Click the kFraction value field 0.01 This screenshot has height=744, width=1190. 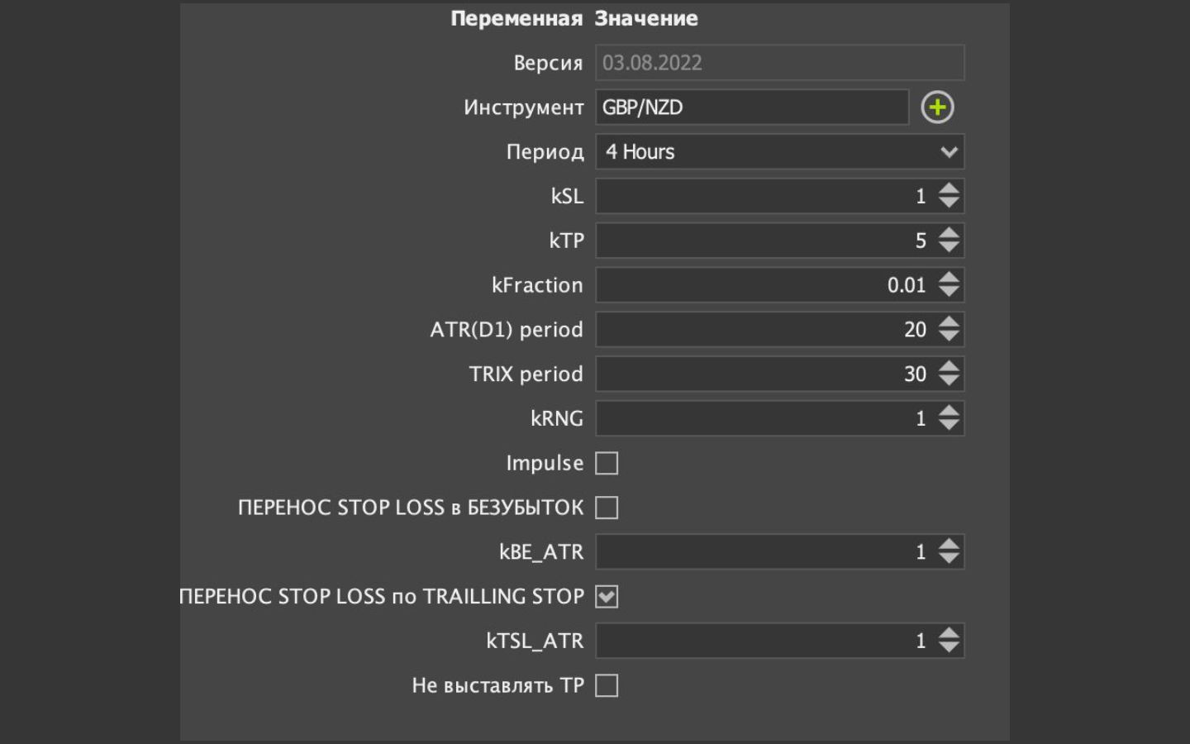(765, 285)
